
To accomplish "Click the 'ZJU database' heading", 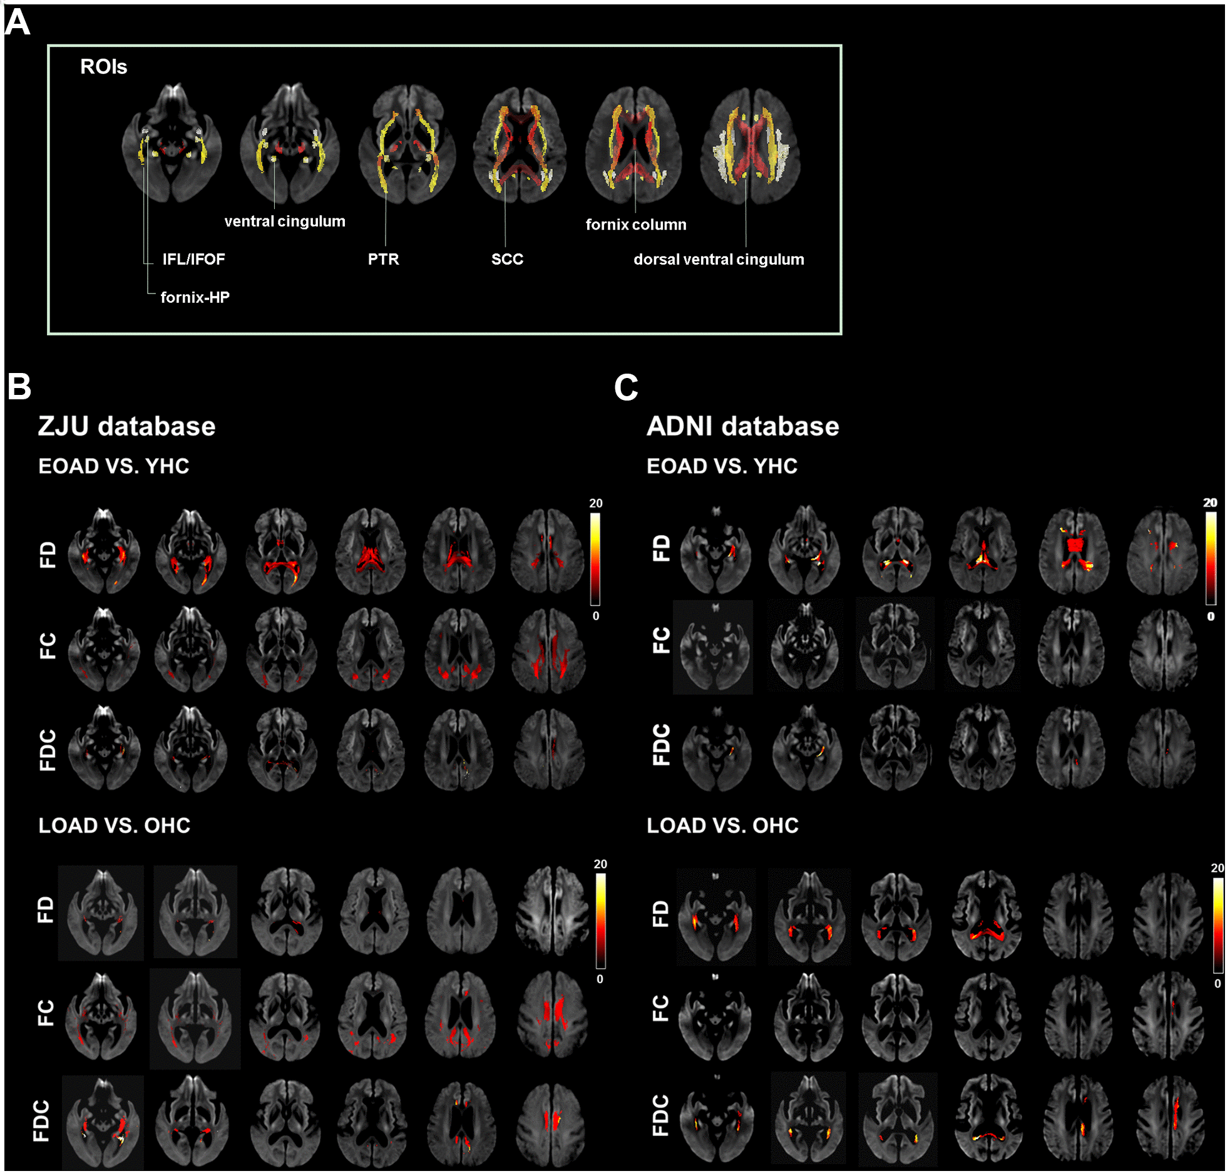I will pos(126,426).
